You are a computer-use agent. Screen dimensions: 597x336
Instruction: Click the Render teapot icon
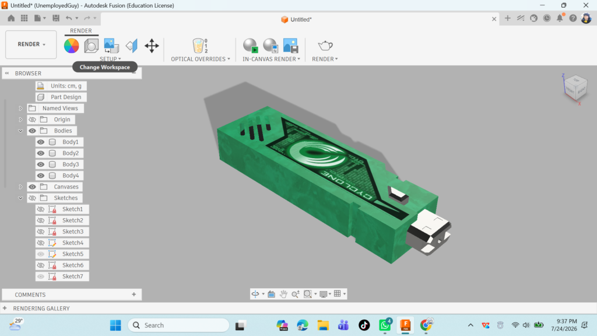[x=325, y=45]
